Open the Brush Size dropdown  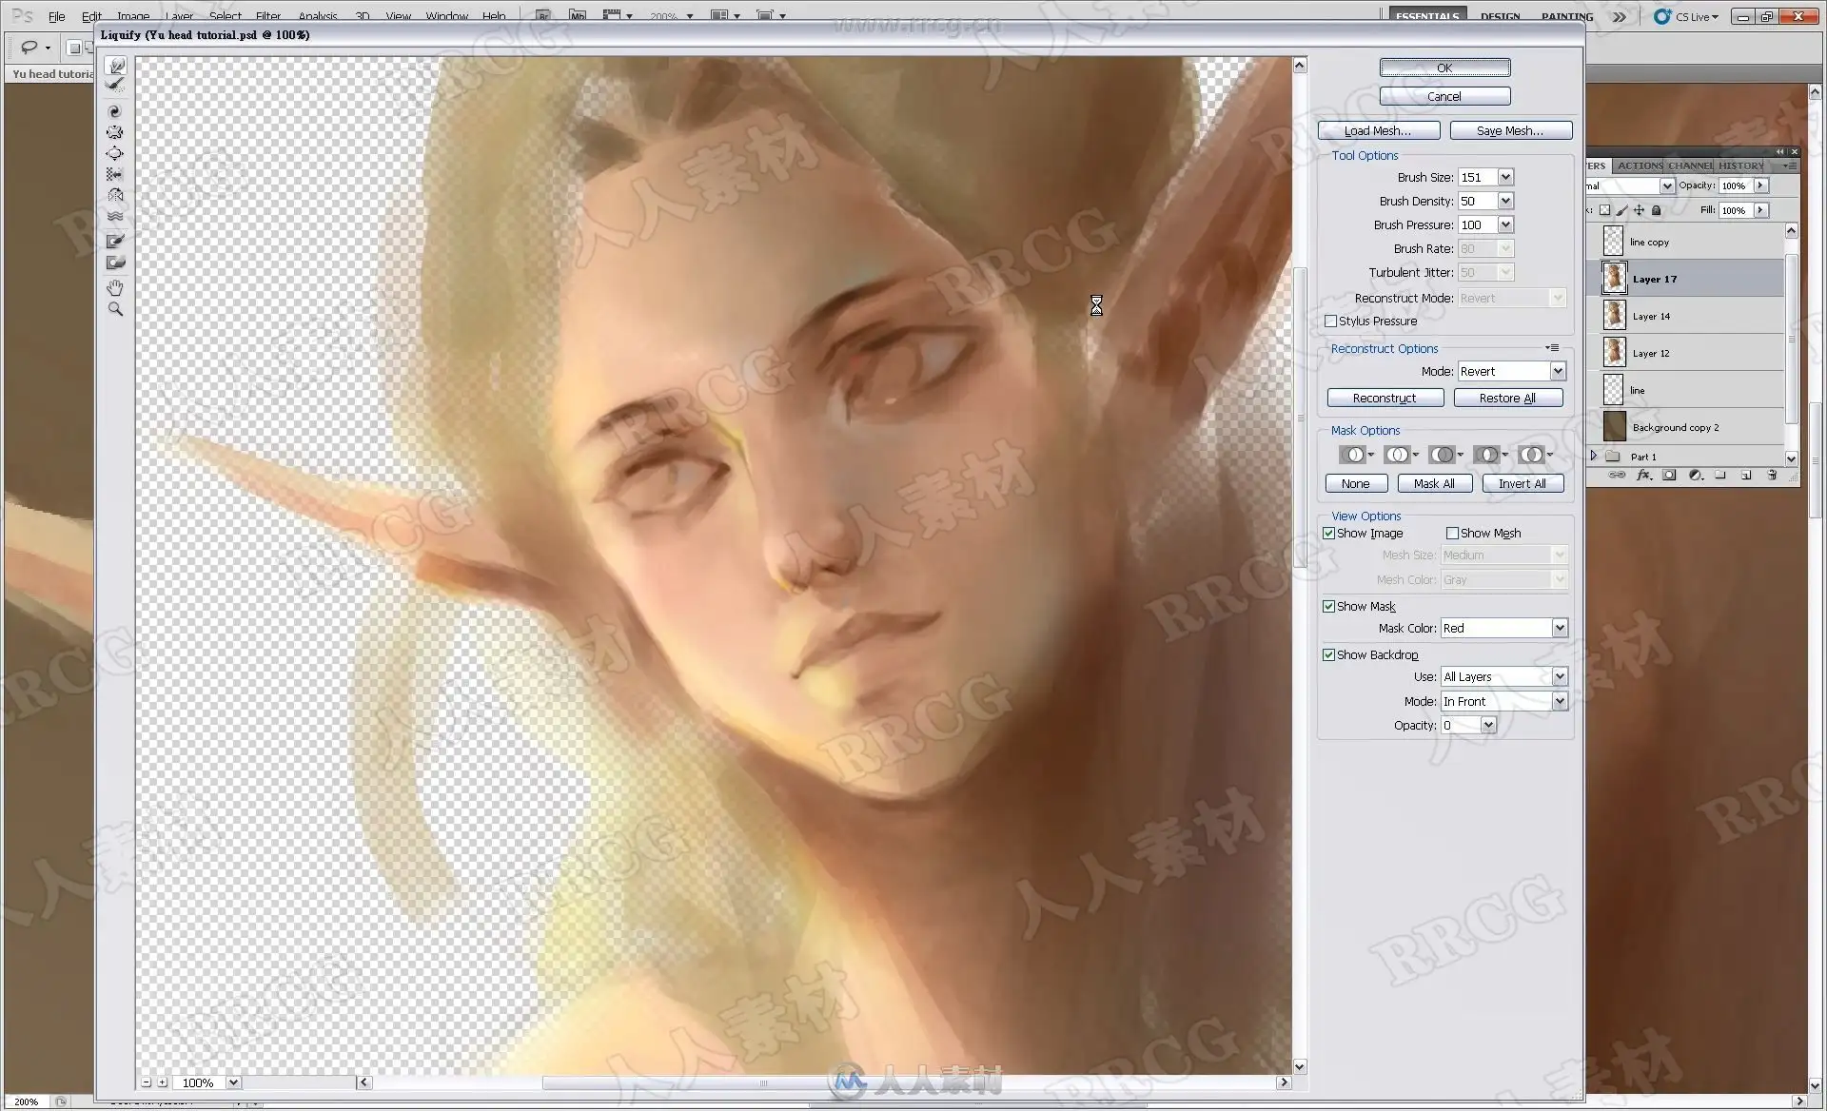[x=1505, y=178]
